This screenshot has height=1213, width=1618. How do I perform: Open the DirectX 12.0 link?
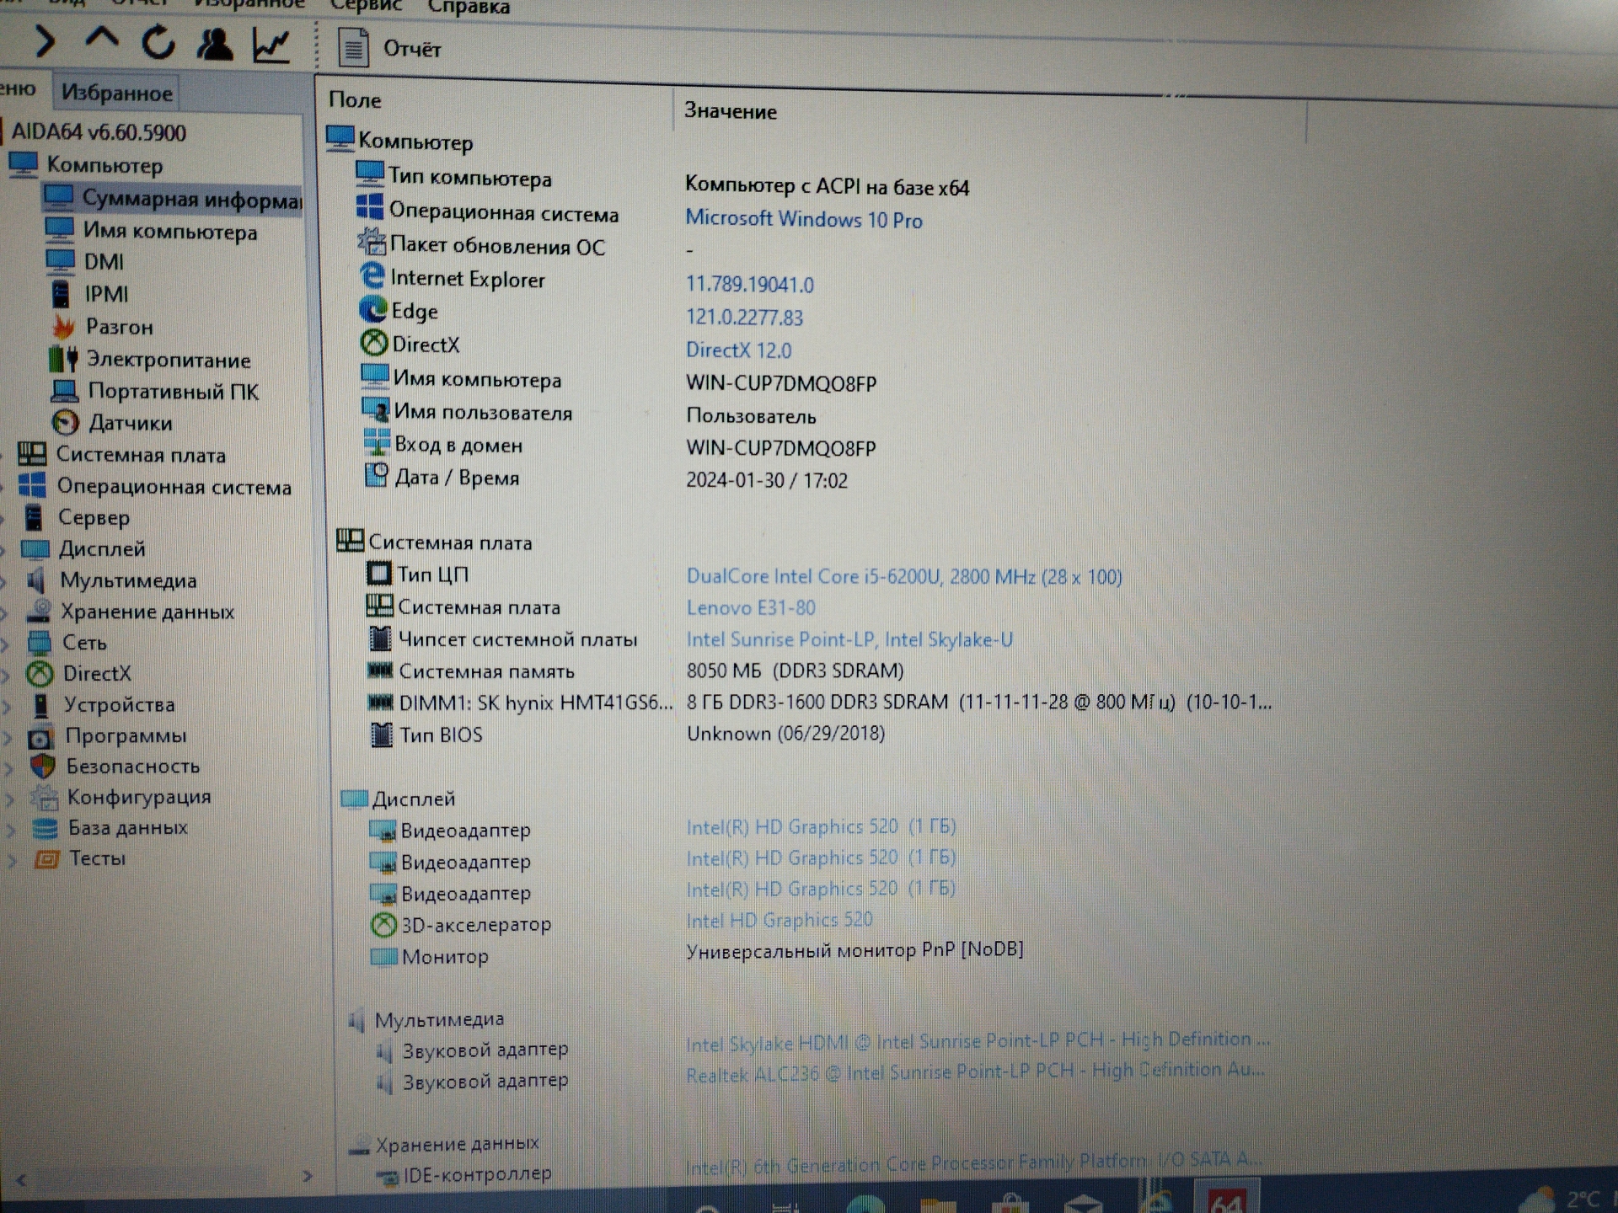pos(738,350)
